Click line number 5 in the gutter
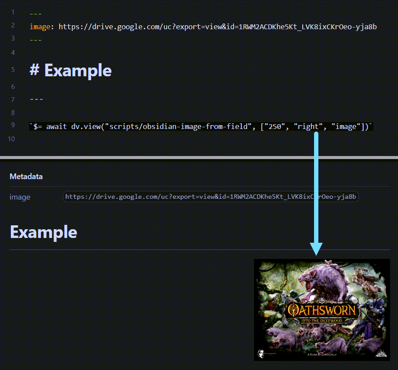This screenshot has height=370, width=398. 13,70
